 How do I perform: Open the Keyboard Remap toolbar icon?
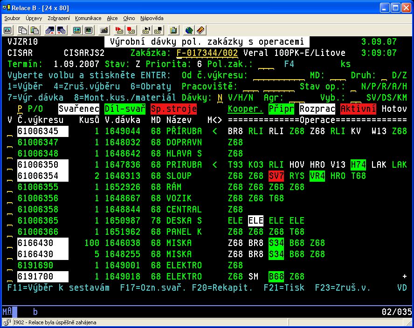104,30
